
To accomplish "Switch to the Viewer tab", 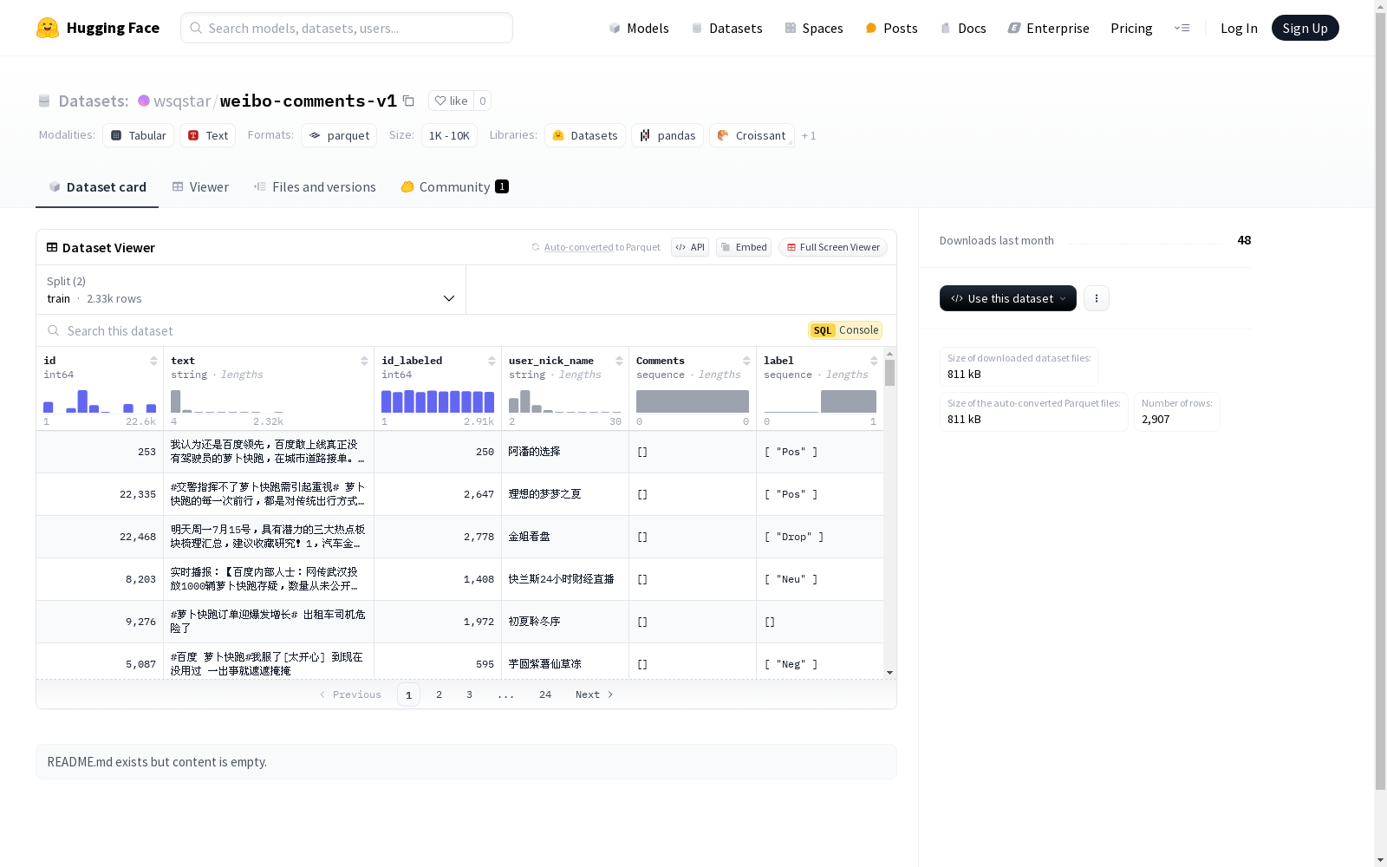I will pos(200,187).
